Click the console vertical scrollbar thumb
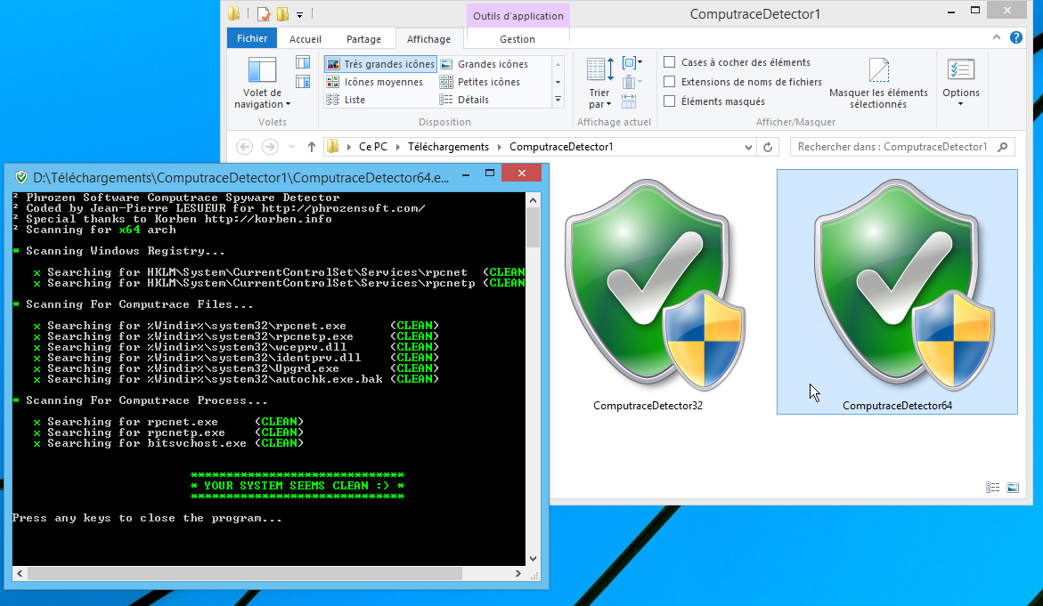 click(x=533, y=227)
